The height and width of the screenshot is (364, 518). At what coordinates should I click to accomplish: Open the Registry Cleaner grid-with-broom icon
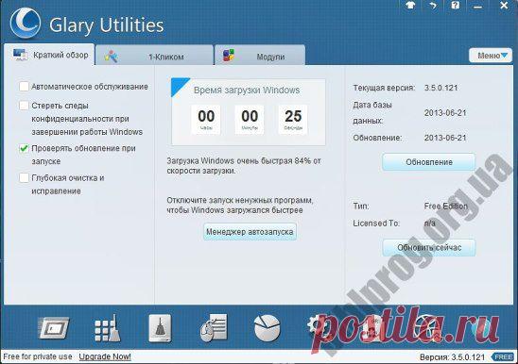[108, 328]
